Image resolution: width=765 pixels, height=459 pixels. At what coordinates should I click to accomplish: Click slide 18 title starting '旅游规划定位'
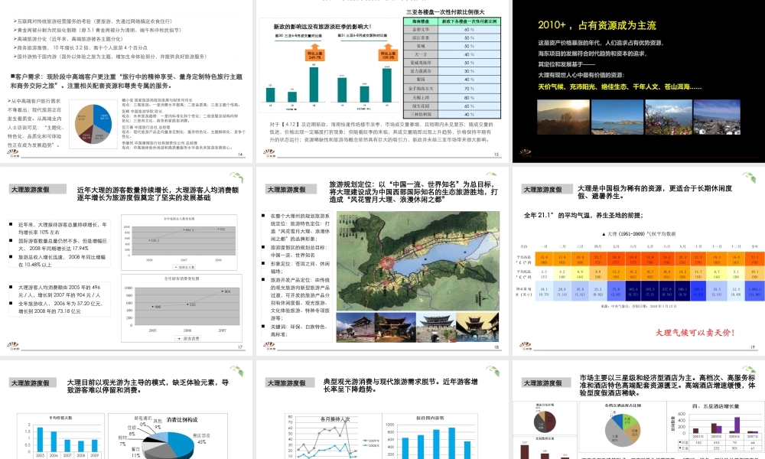pyautogui.click(x=414, y=192)
